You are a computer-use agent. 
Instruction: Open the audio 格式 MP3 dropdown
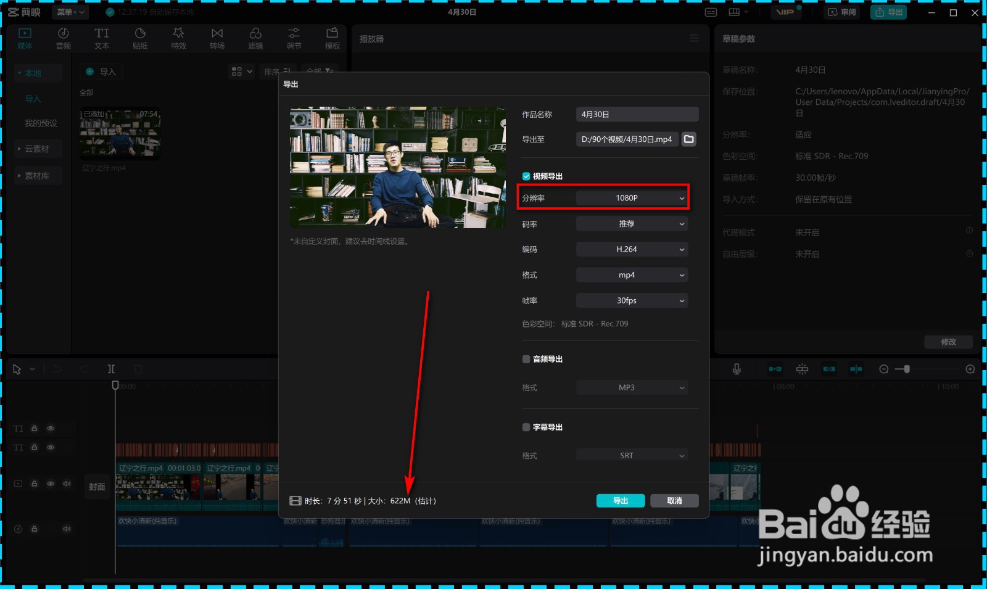pos(632,387)
